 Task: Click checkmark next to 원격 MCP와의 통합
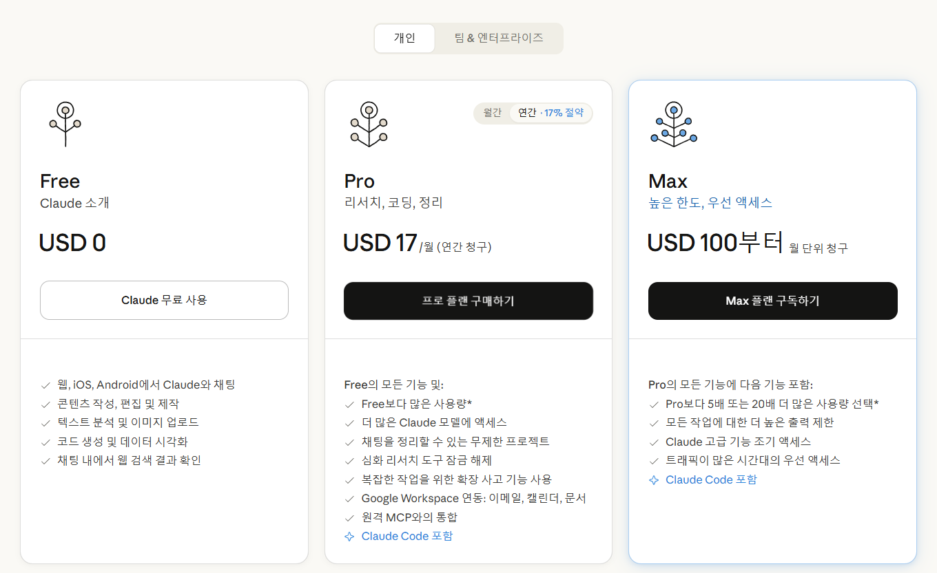349,518
